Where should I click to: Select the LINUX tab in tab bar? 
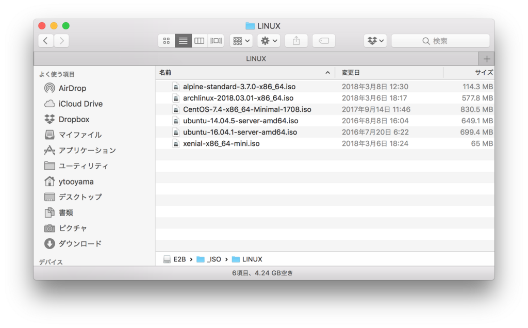click(x=256, y=59)
